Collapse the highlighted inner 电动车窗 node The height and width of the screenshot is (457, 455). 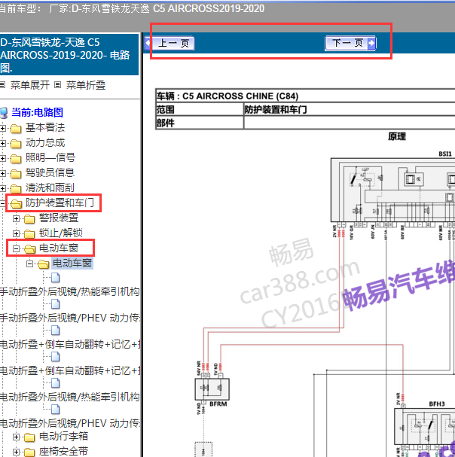(x=29, y=264)
